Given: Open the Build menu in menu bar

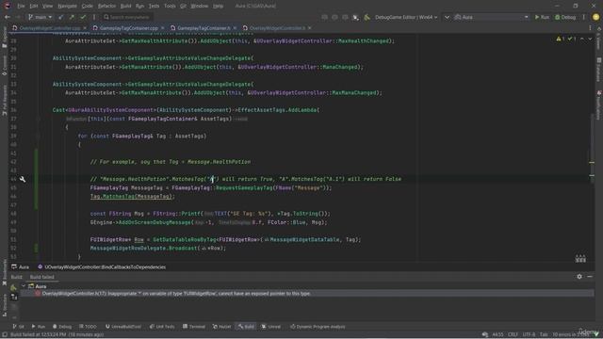Looking at the screenshot, I should (125, 7).
